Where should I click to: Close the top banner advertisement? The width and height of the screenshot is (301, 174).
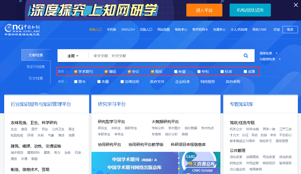click(x=296, y=5)
